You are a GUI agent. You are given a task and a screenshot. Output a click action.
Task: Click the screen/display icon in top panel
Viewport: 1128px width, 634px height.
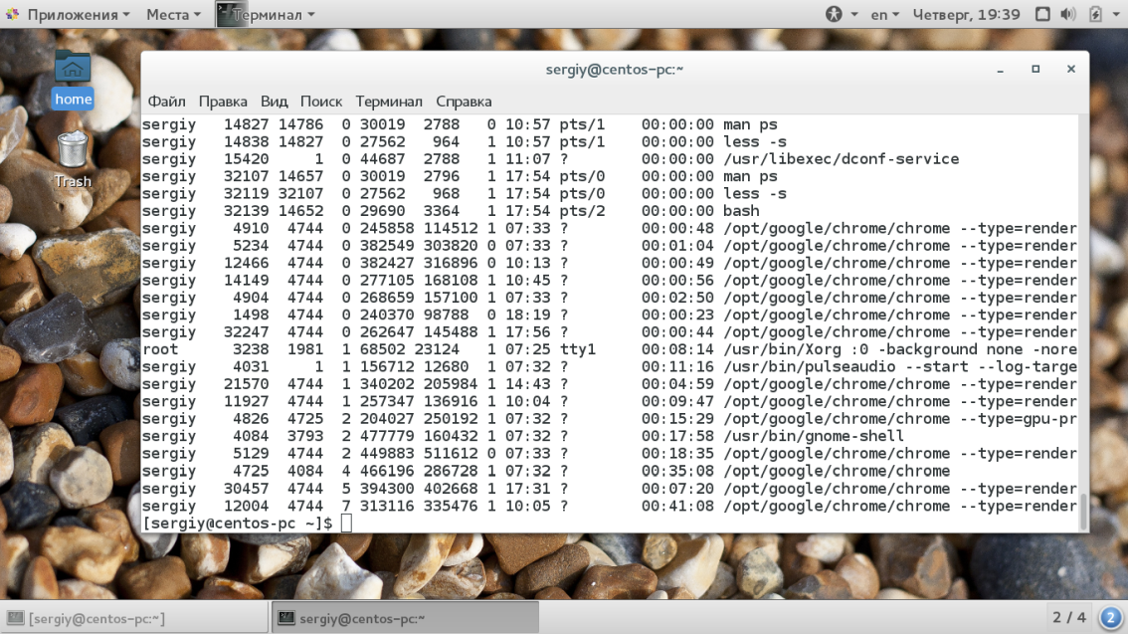(x=1042, y=14)
